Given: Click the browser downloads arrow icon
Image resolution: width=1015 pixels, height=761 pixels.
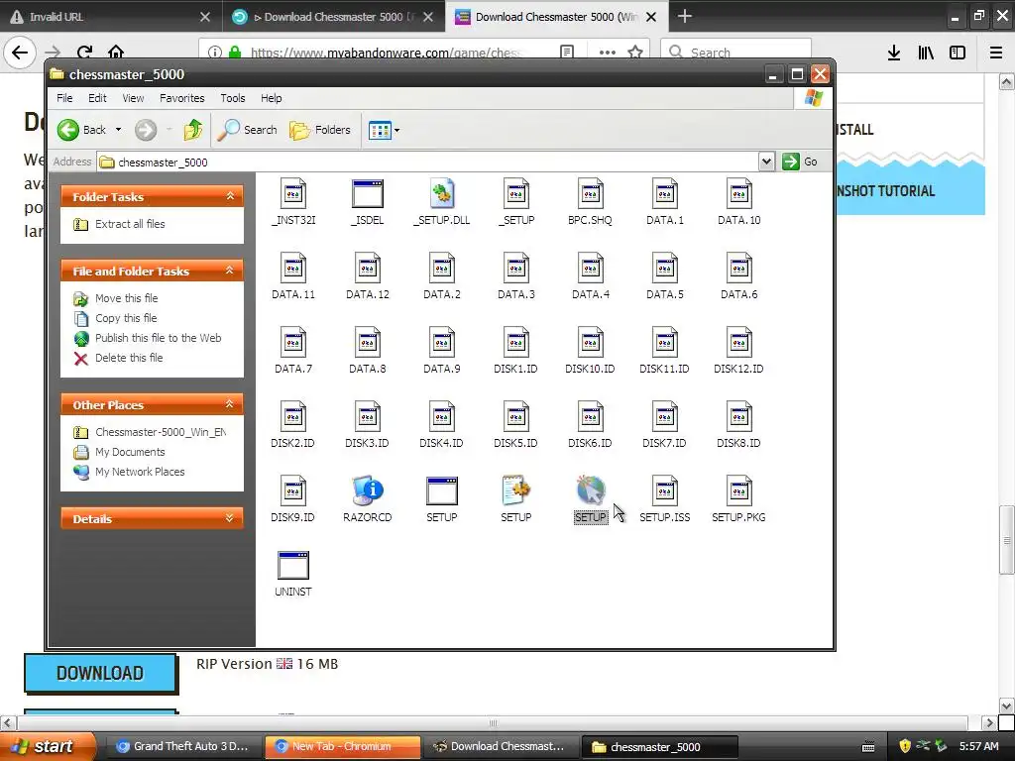Looking at the screenshot, I should (x=894, y=53).
